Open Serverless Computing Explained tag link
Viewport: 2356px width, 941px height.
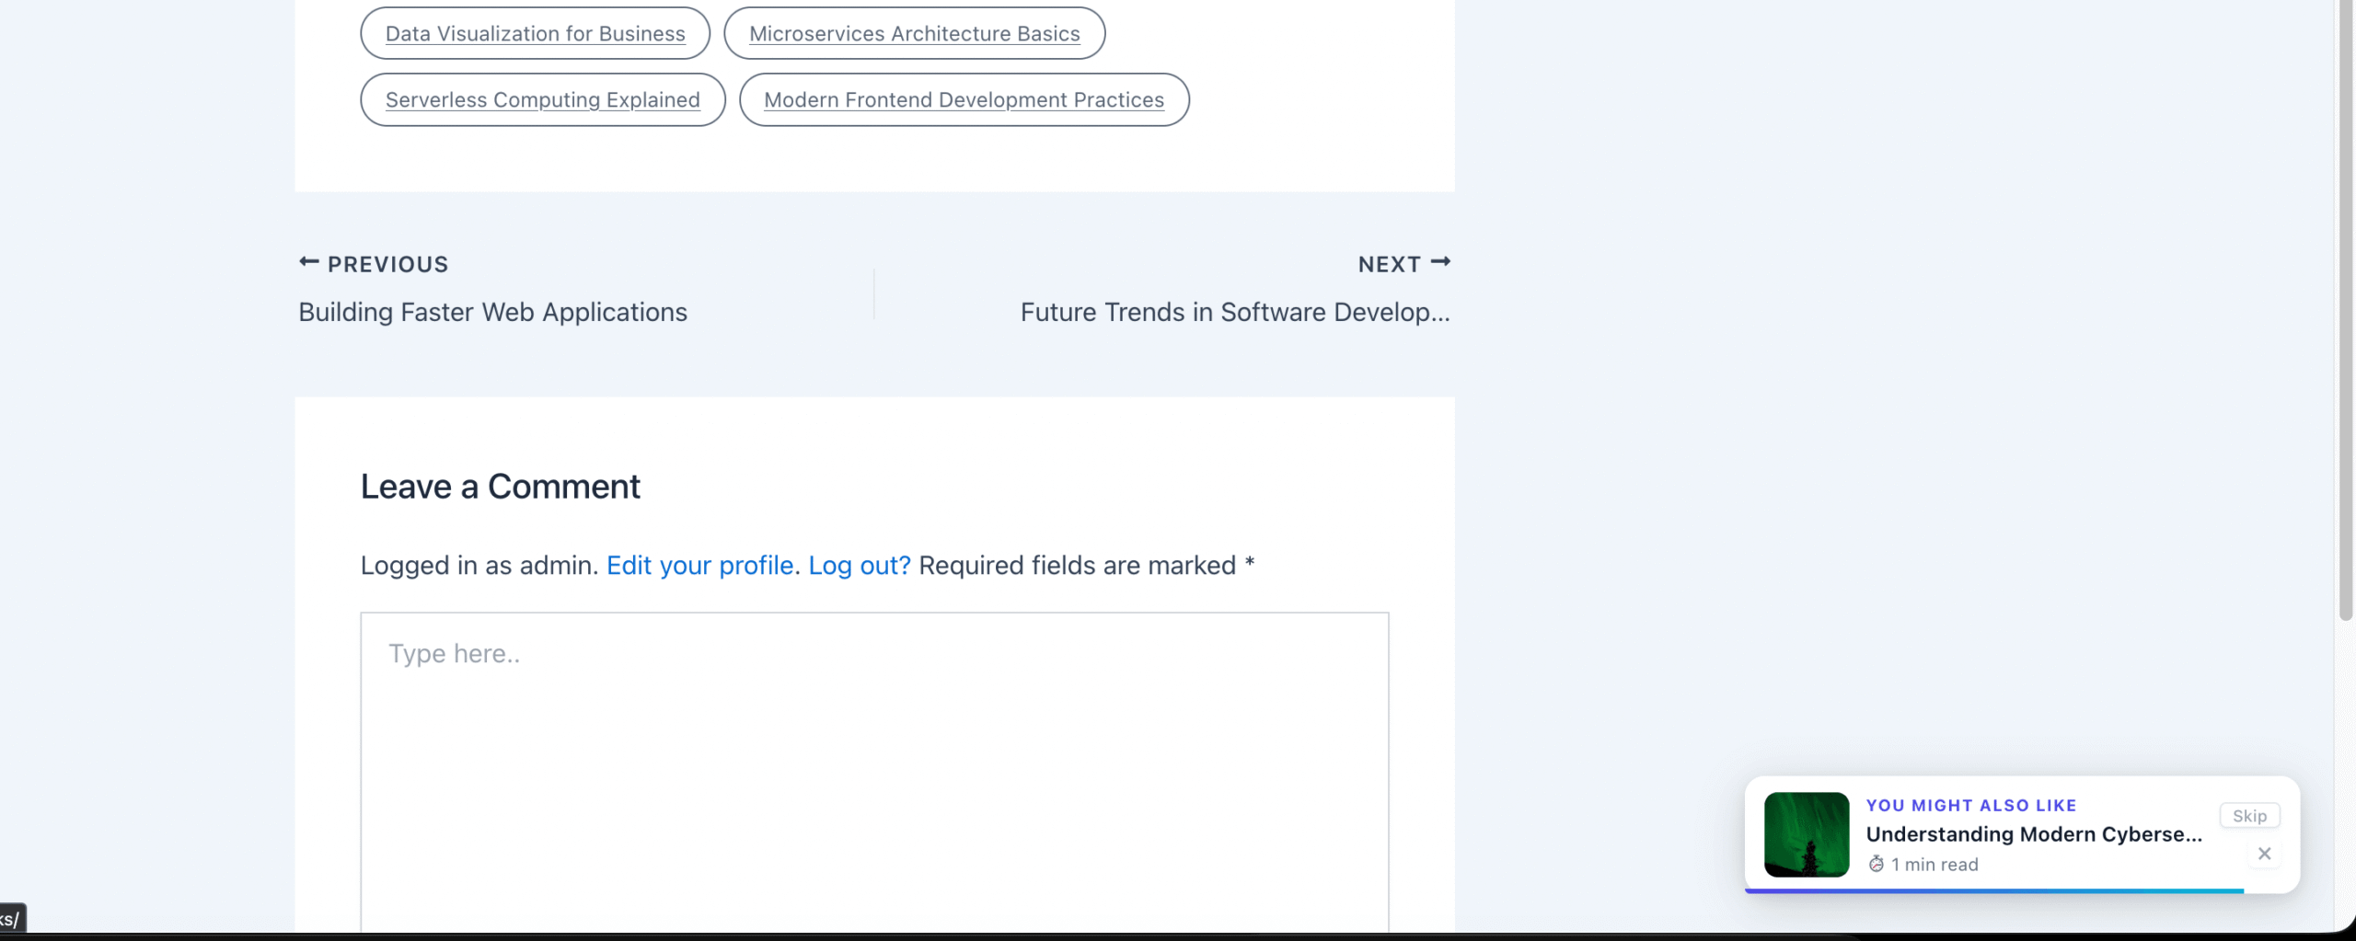point(542,99)
